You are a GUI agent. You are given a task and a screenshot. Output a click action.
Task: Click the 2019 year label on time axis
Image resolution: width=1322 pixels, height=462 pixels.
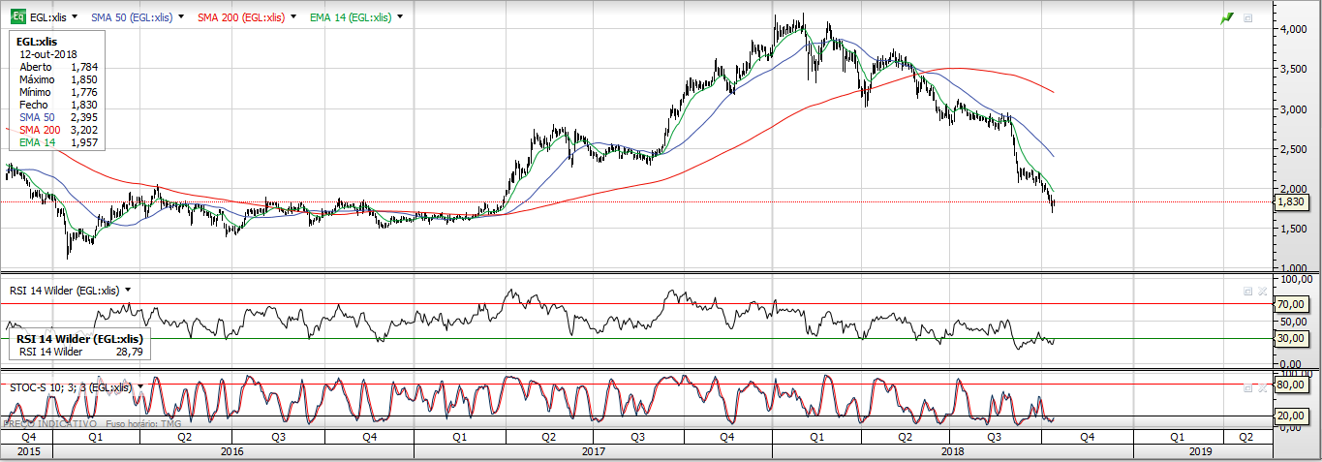pyautogui.click(x=1199, y=451)
